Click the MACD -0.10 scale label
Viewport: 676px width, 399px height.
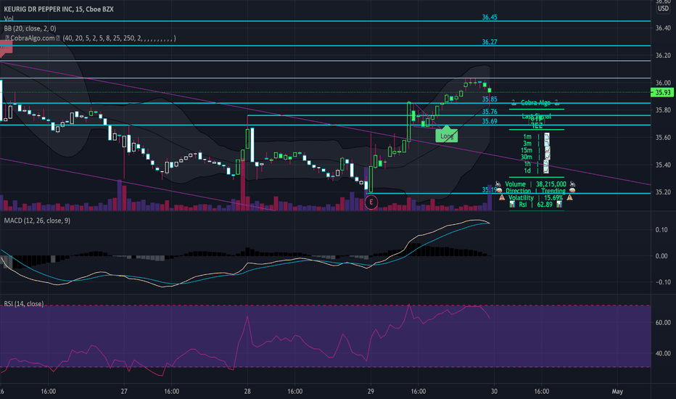click(x=661, y=282)
